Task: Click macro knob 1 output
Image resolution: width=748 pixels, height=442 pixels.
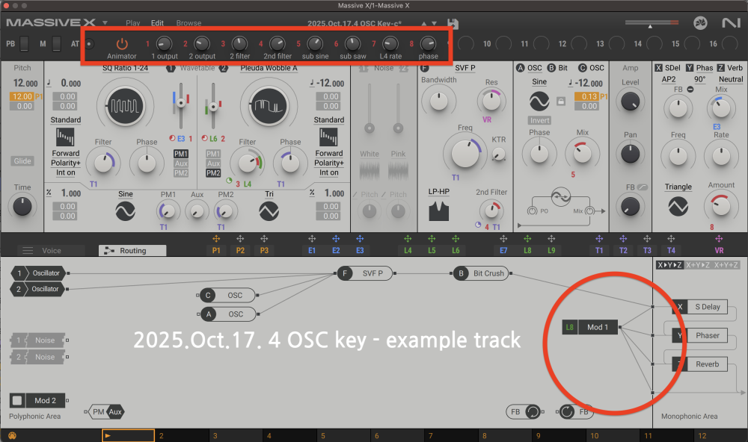Action: [164, 44]
